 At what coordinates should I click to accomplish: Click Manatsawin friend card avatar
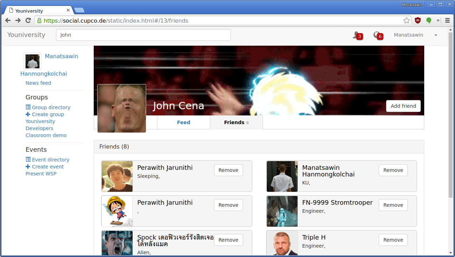(282, 176)
